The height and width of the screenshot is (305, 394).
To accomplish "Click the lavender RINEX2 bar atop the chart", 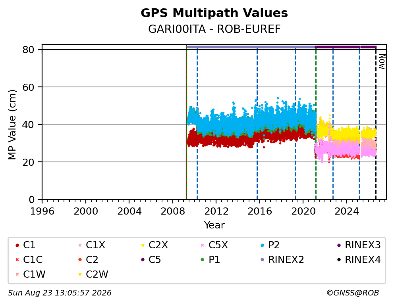I will pos(251,47).
